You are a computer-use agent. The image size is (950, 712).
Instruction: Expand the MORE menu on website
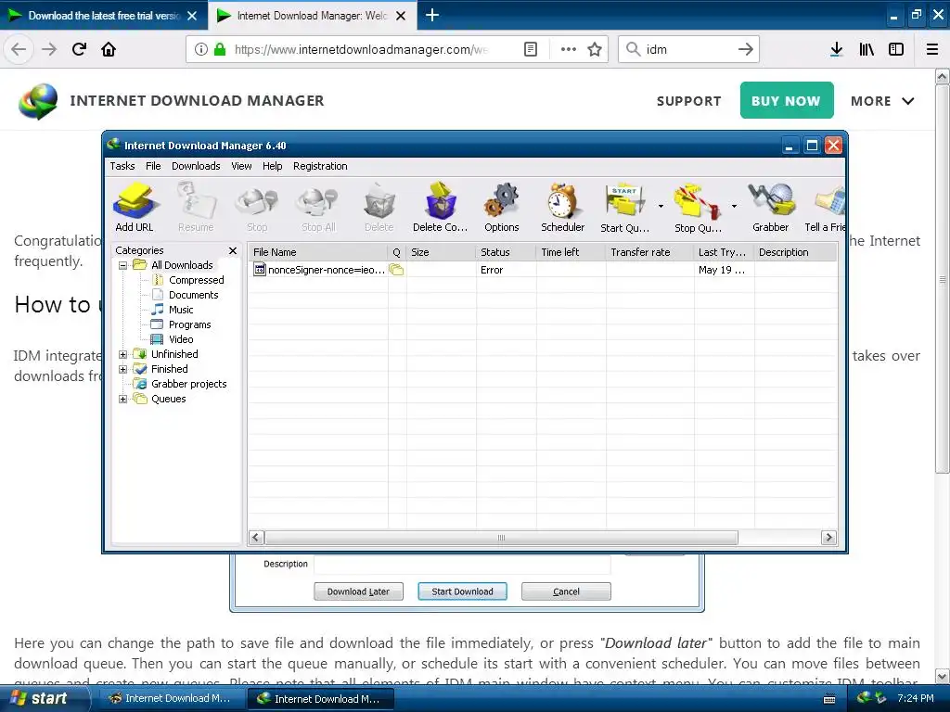[x=882, y=101]
